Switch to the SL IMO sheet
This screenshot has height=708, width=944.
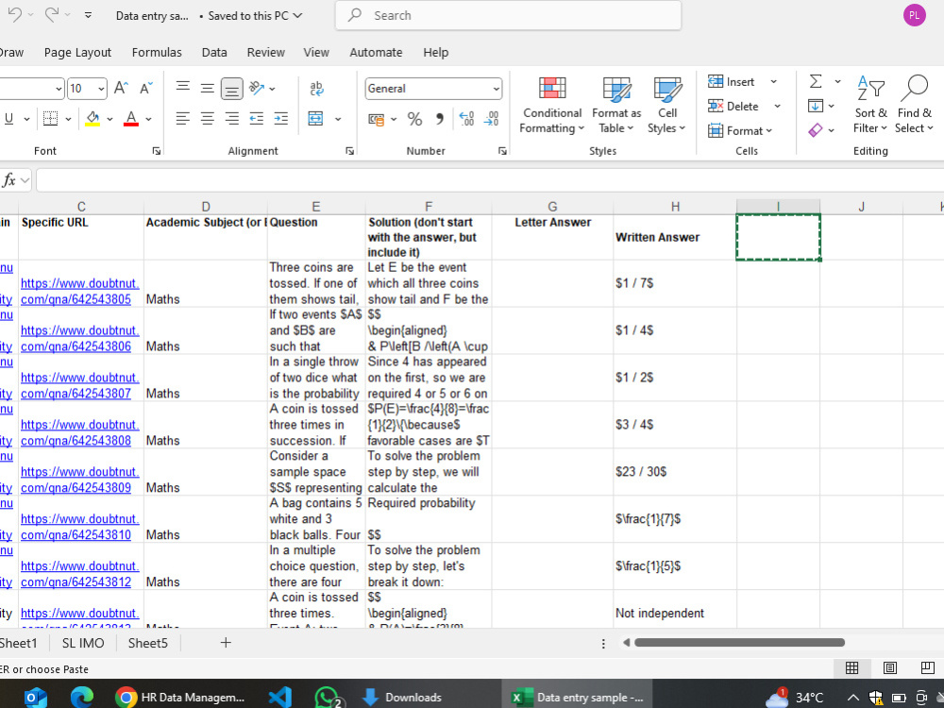coord(83,643)
